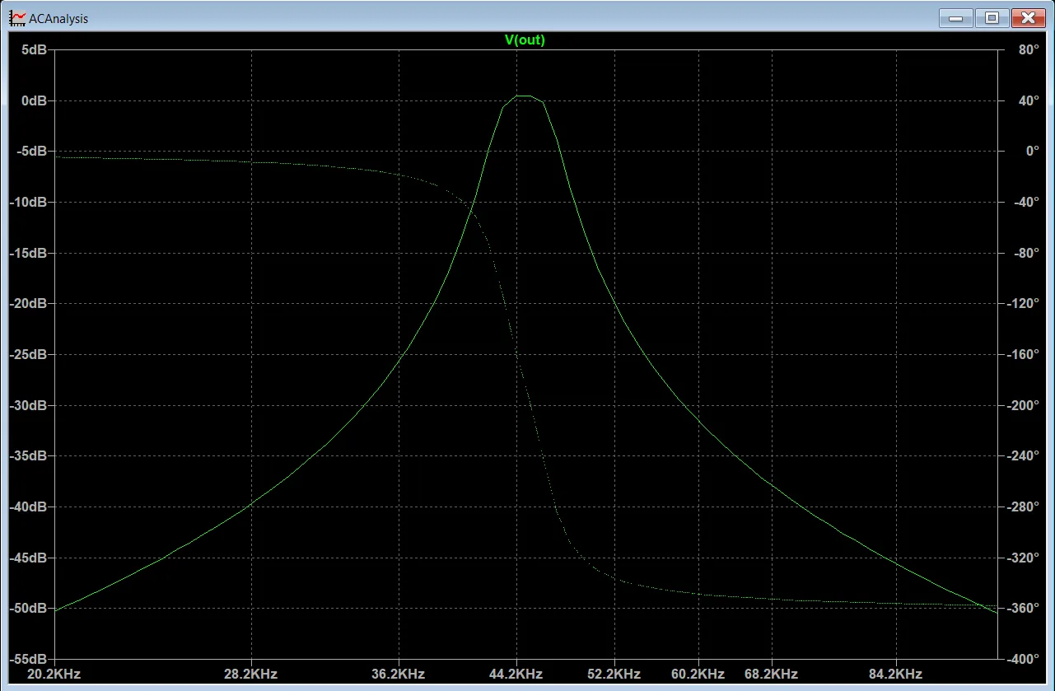Screen dimensions: 1055x691
Task: Click the -5dB left axis label
Action: tap(32, 152)
